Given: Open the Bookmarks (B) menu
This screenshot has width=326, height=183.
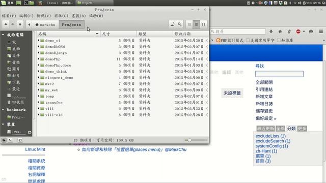Looking at the screenshot, I should (x=79, y=16).
